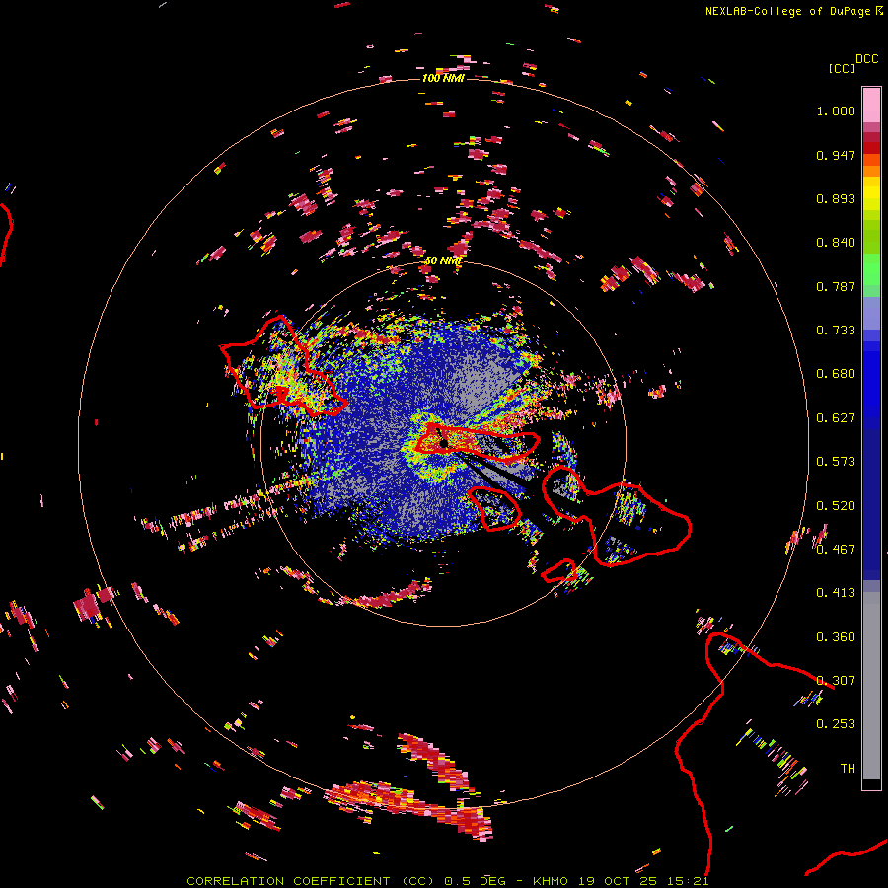This screenshot has width=888, height=888.
Task: Click the 0.680 color scale value
Action: point(836,374)
